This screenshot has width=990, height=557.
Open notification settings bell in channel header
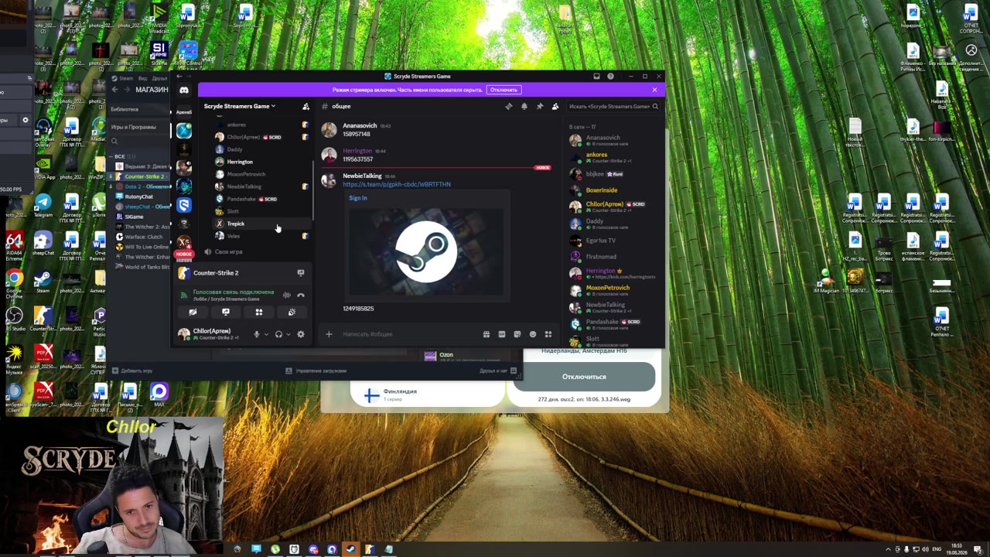(x=524, y=107)
